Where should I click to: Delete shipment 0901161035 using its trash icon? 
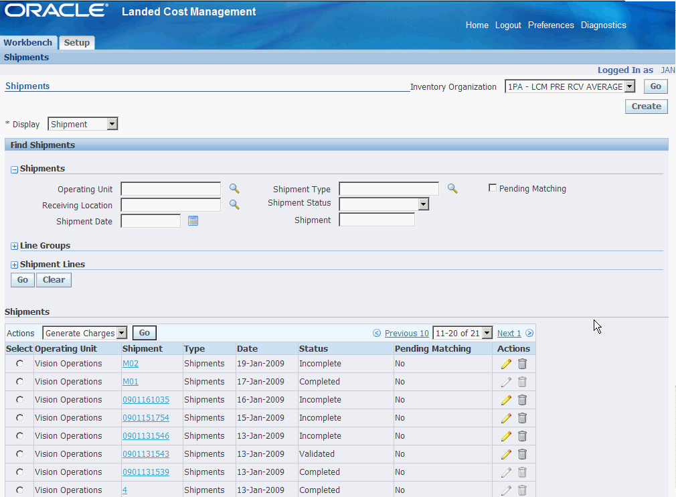tap(522, 400)
